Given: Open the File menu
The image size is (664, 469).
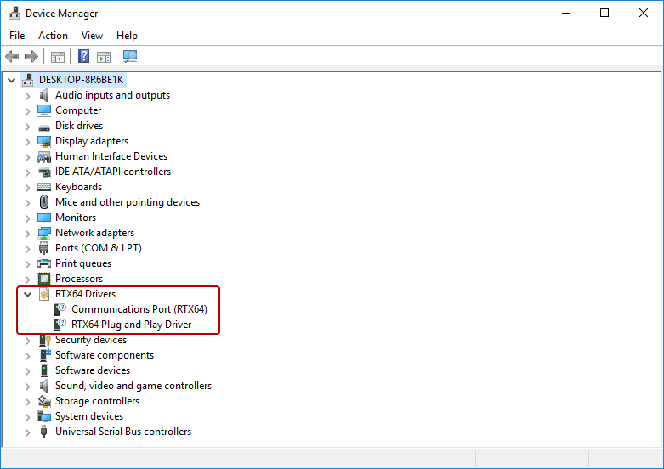Looking at the screenshot, I should point(17,36).
